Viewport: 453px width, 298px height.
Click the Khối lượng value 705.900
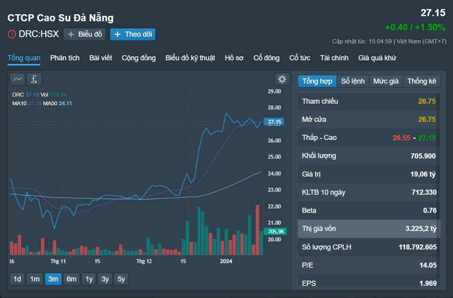pyautogui.click(x=423, y=156)
